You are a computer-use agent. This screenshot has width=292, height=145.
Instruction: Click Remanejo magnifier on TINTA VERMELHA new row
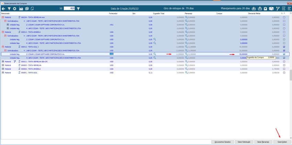click(x=186, y=17)
